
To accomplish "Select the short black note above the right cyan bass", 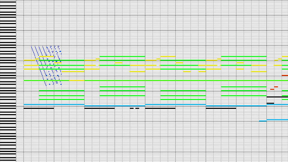I will pos(270,103).
